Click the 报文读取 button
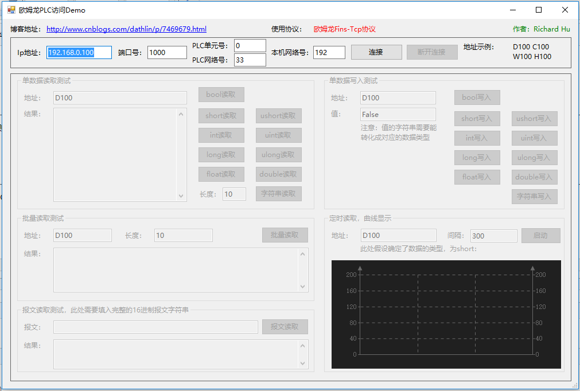This screenshot has height=391, width=580. coord(285,327)
